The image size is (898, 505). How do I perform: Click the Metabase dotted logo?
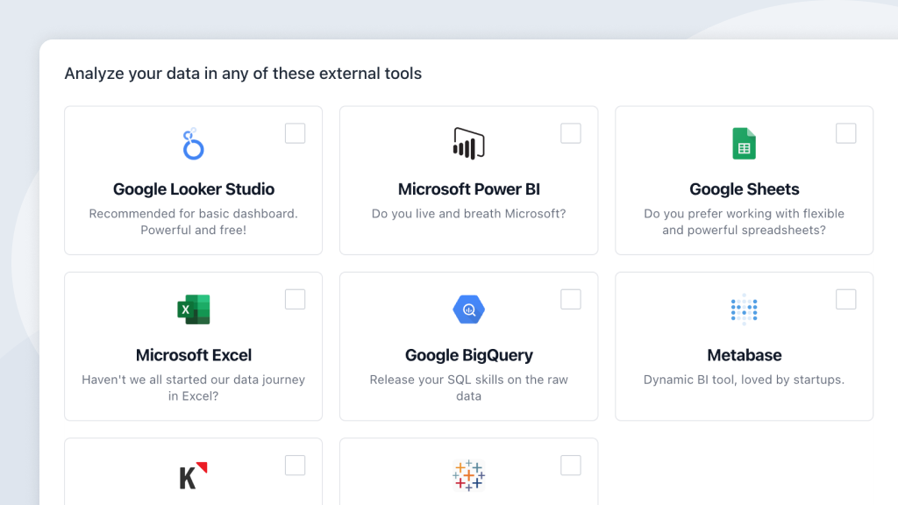pos(744,309)
